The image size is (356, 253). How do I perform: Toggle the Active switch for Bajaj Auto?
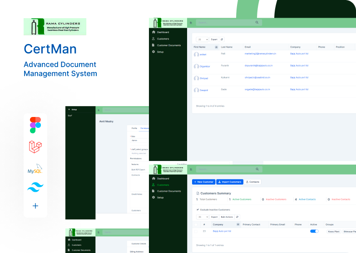tap(314, 231)
